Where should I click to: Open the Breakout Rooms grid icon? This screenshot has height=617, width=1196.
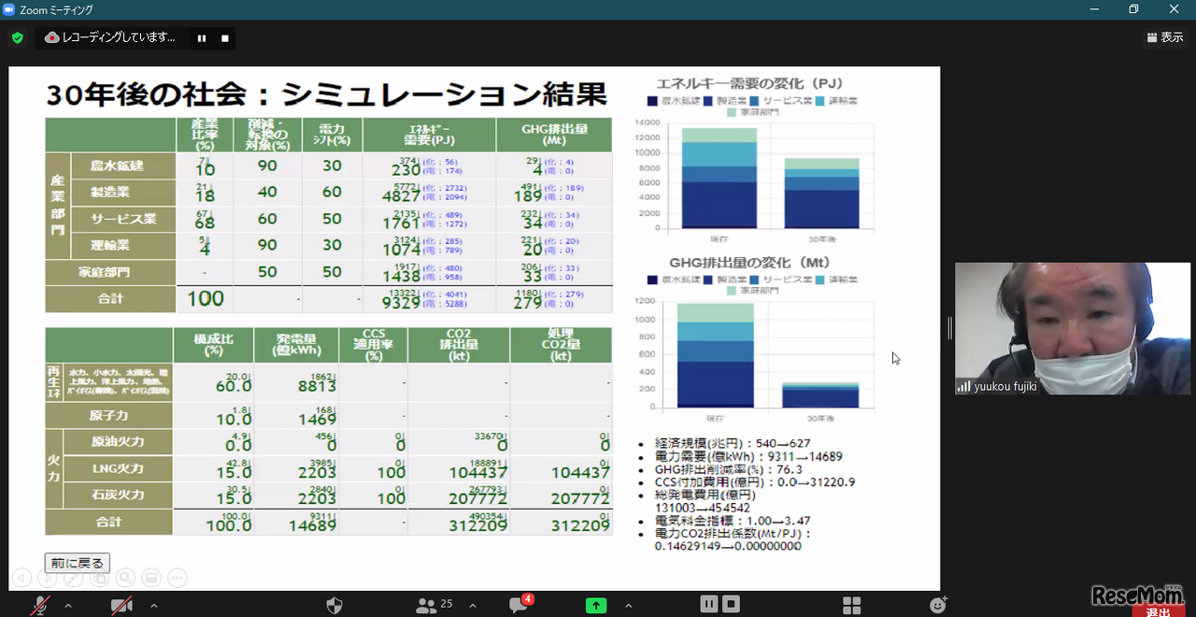pyautogui.click(x=851, y=605)
